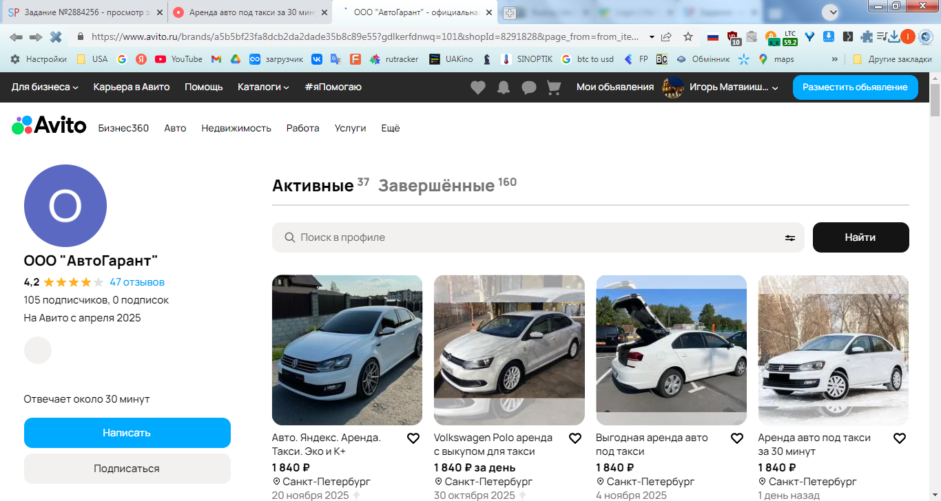This screenshot has height=501, width=941.
Task: Open the blue download-box extension icon
Action: click(829, 36)
